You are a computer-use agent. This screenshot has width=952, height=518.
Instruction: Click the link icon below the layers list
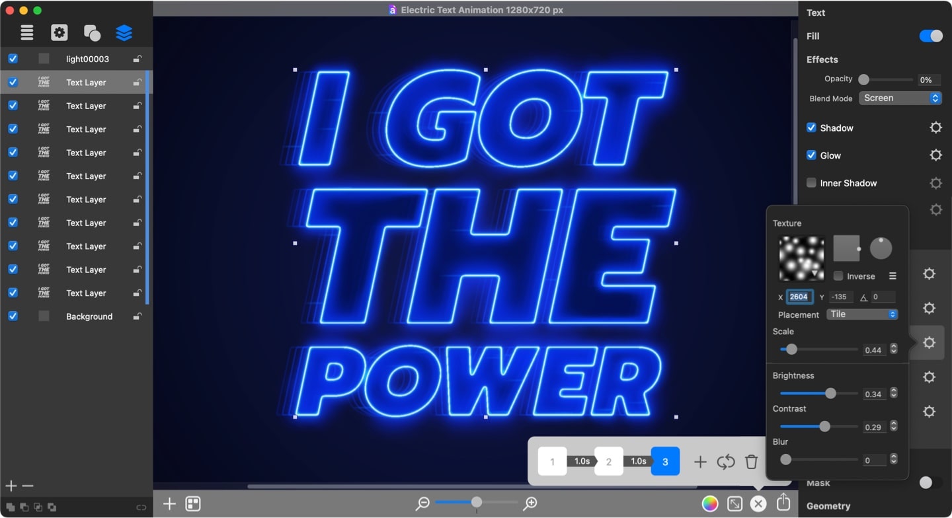141,507
